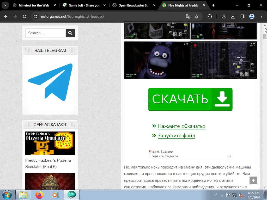This screenshot has height=200, width=267.
Task: Toggle the browser side panel
Action: tap(242, 16)
